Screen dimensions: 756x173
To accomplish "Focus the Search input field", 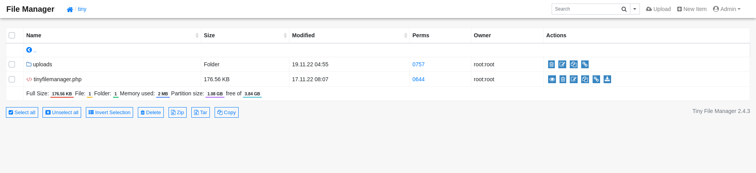I will [x=585, y=9].
